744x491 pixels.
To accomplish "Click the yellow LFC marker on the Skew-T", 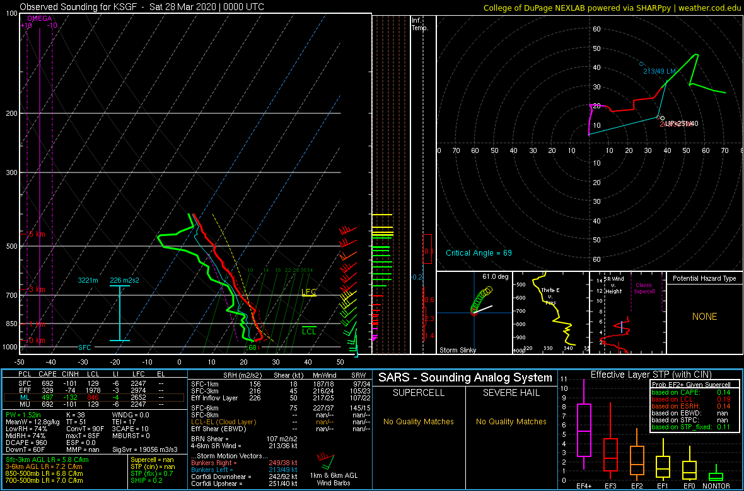I will (308, 292).
